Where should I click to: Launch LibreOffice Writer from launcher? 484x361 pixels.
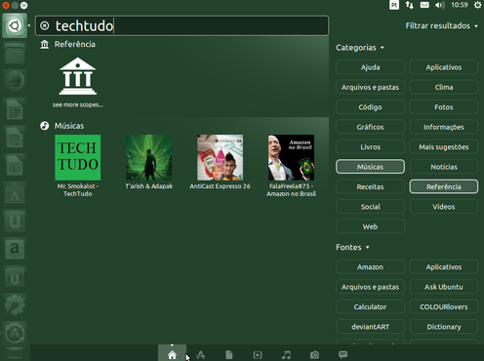click(15, 109)
